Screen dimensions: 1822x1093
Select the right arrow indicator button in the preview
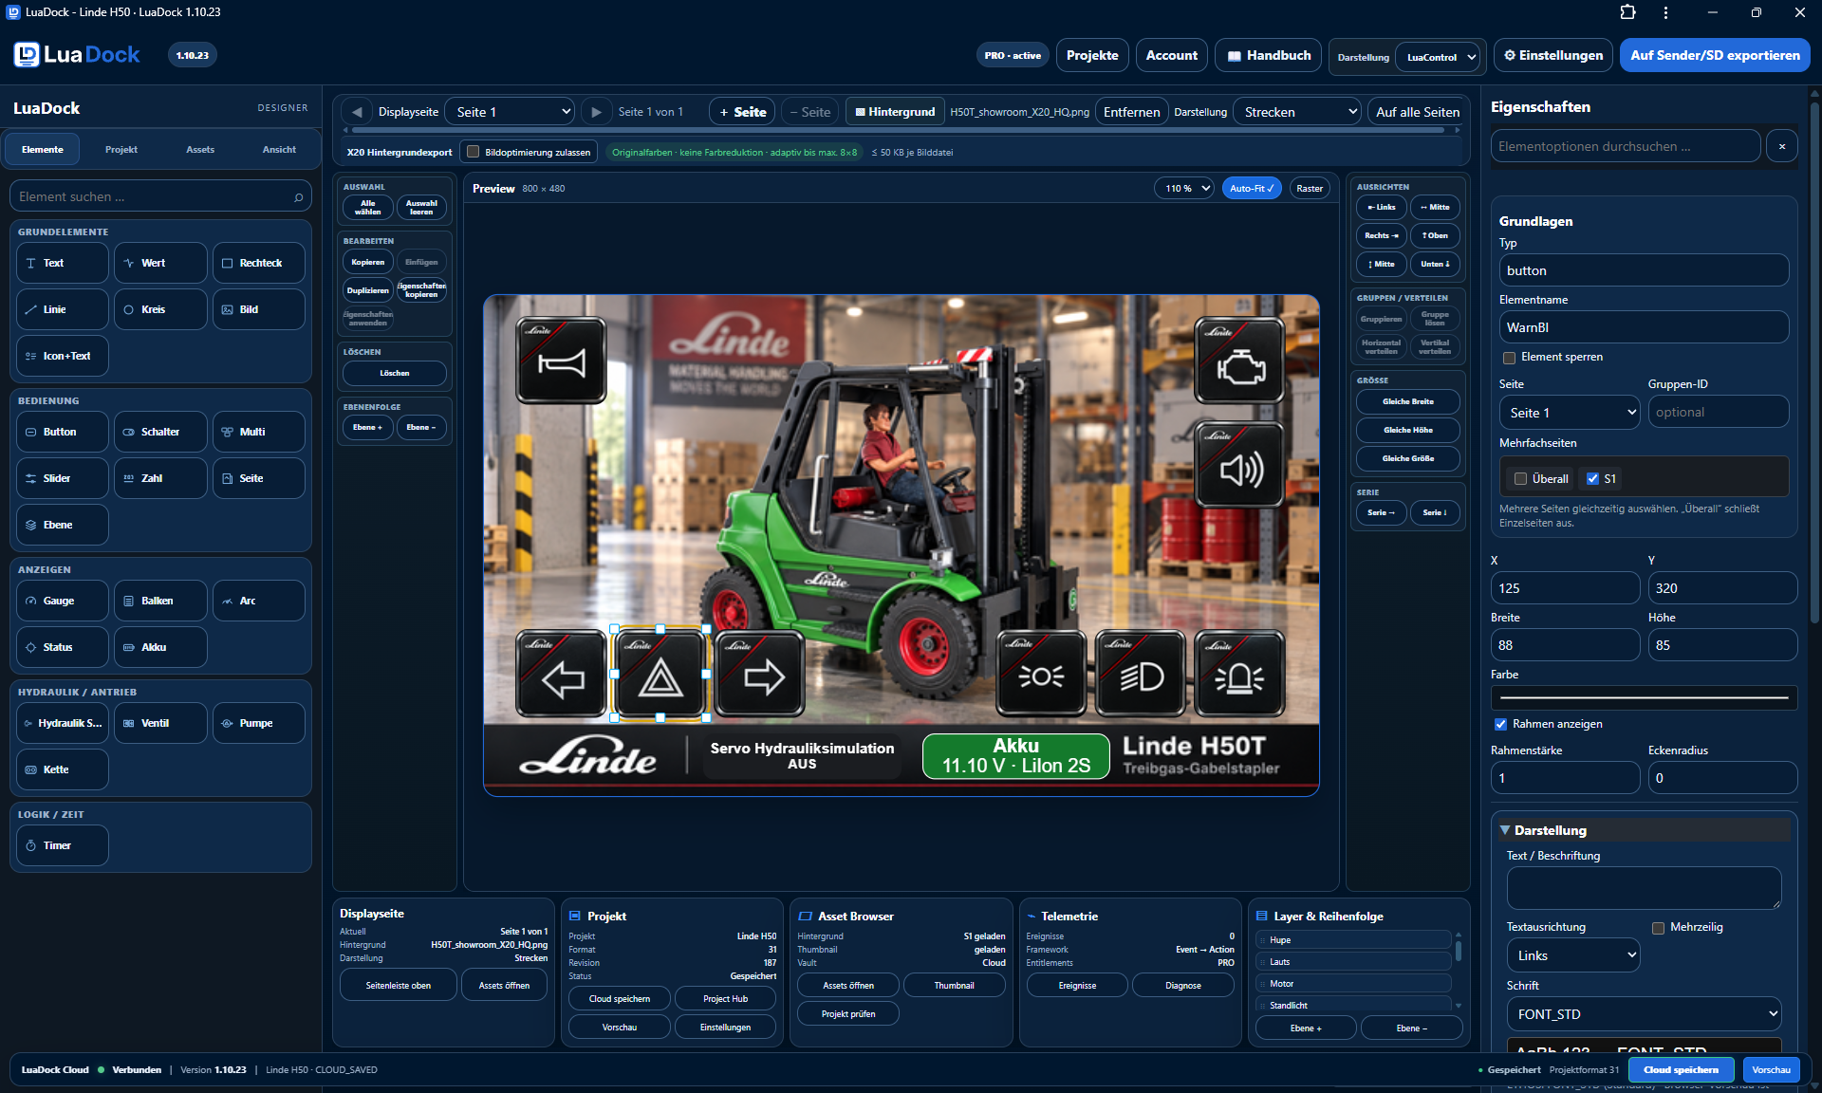[x=760, y=674]
